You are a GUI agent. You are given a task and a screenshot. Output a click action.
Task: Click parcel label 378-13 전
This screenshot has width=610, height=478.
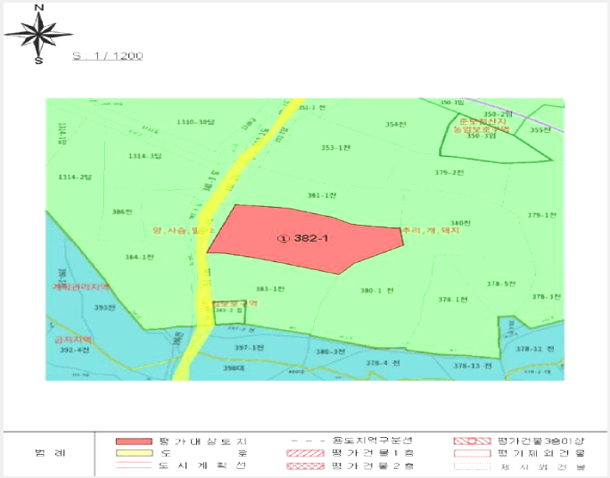(x=473, y=366)
